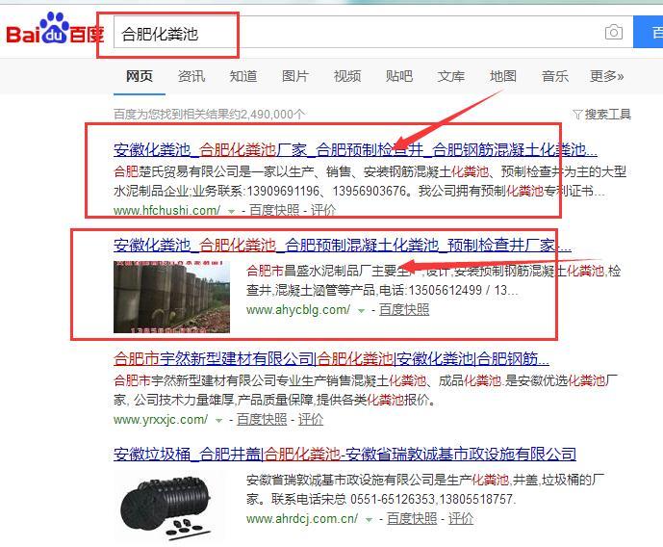
Task: Switch to the 地图 tab
Action: pyautogui.click(x=503, y=76)
